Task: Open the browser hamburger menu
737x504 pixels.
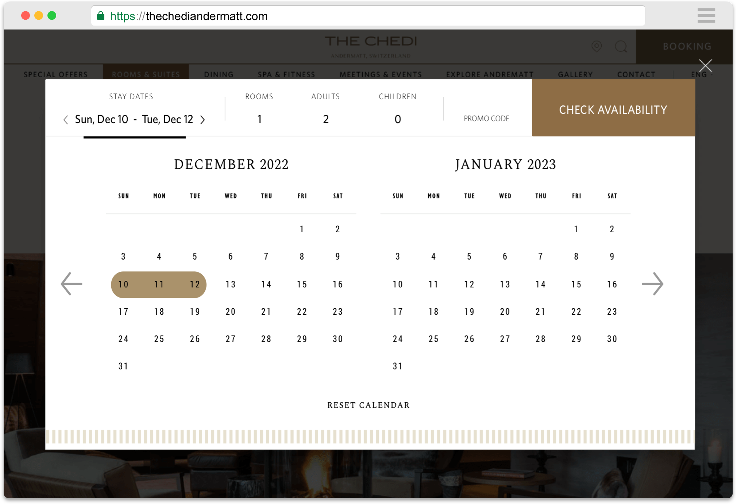Action: (706, 16)
